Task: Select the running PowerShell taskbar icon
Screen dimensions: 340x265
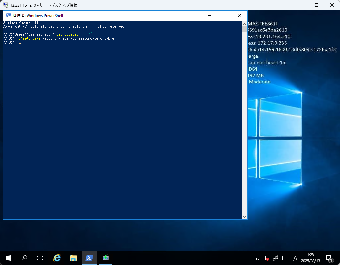Action: click(89, 258)
